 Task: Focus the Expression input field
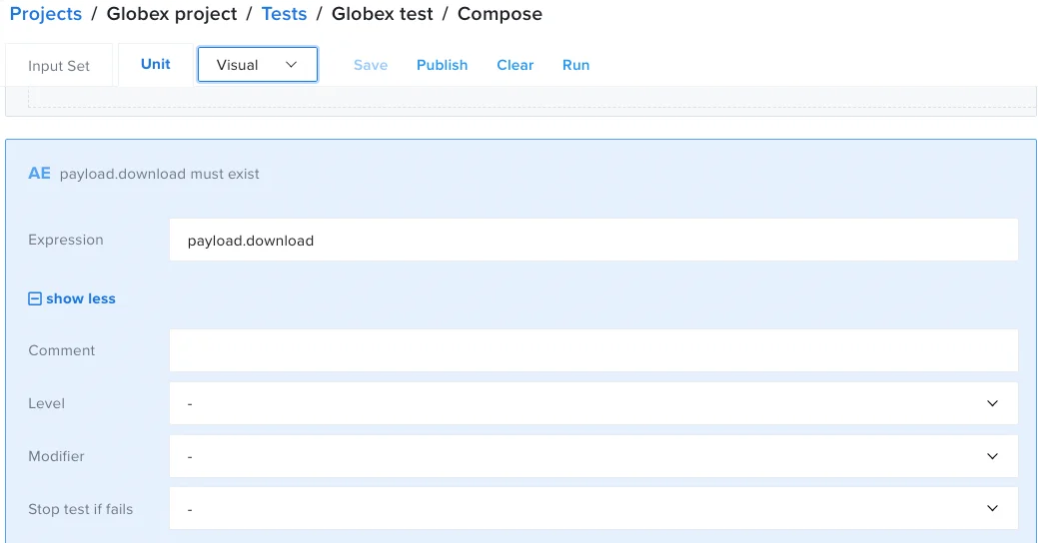[593, 241]
